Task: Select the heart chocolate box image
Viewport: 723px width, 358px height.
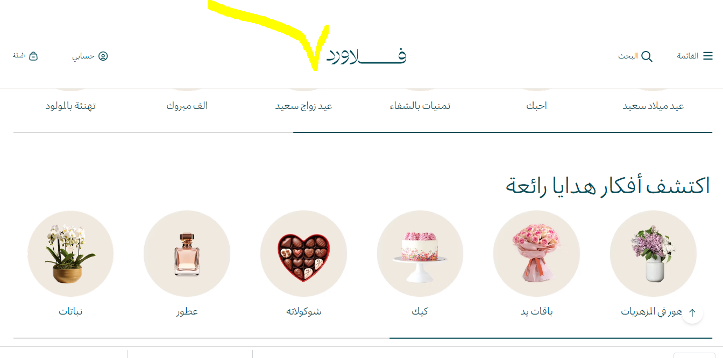Action: click(303, 253)
